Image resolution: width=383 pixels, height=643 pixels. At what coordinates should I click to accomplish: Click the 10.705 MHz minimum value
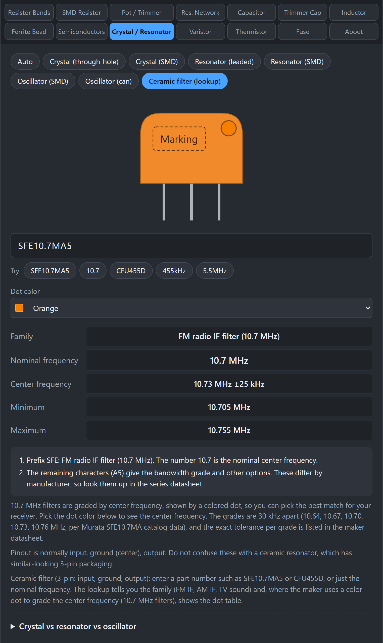pos(229,407)
